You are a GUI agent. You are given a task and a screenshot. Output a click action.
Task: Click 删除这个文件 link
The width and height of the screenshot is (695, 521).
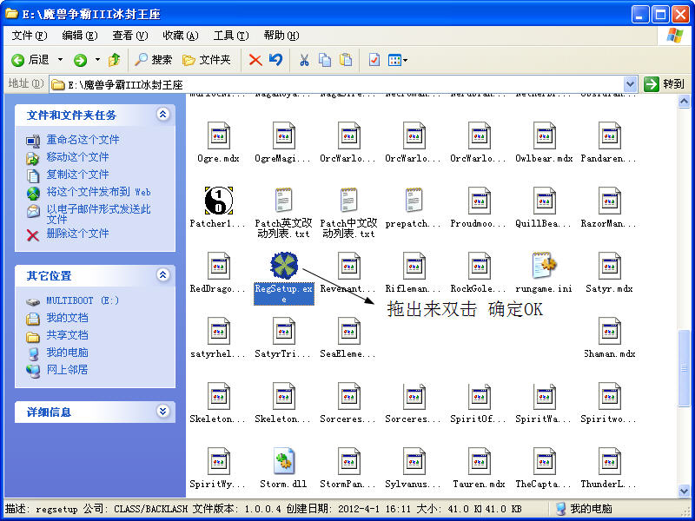click(77, 234)
